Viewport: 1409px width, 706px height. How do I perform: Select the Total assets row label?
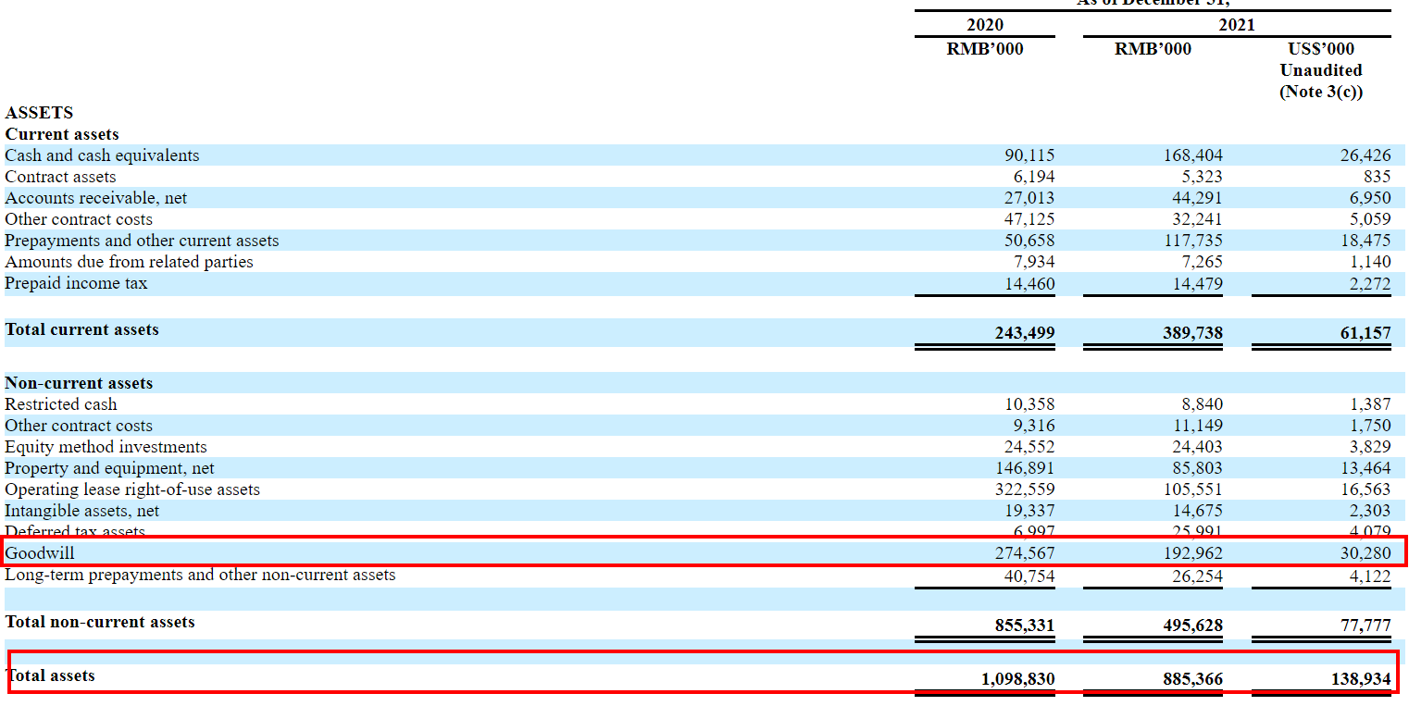51,675
